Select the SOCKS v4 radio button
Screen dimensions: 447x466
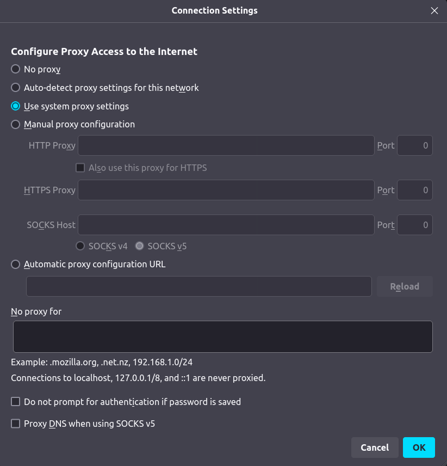coord(80,246)
